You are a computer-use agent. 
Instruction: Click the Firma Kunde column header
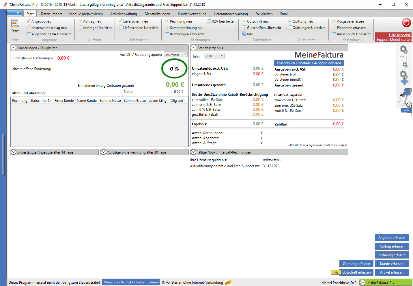[64, 101]
